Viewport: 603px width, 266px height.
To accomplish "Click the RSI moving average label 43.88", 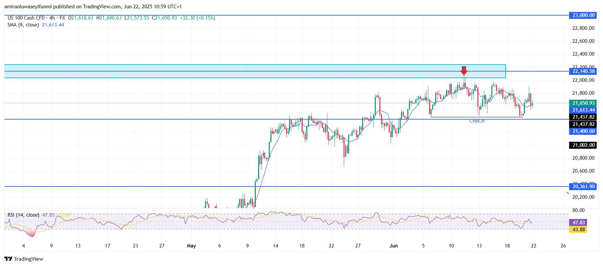I will (x=578, y=230).
